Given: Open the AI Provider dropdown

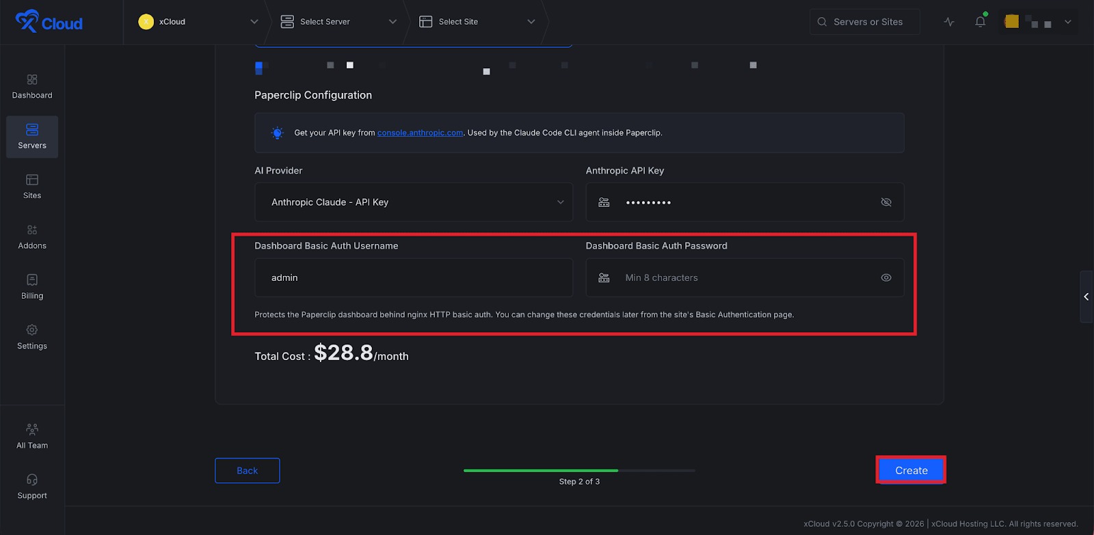Looking at the screenshot, I should (413, 202).
